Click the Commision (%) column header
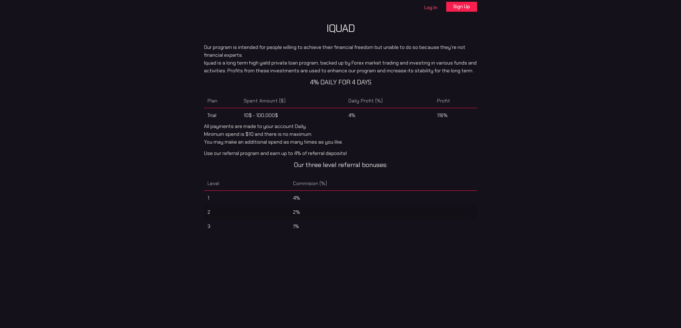The image size is (681, 328). pos(310,183)
